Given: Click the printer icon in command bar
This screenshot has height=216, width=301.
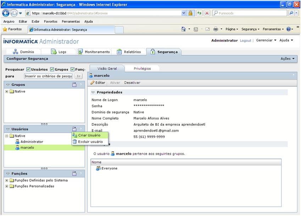Looking at the screenshot, I should [216, 29].
